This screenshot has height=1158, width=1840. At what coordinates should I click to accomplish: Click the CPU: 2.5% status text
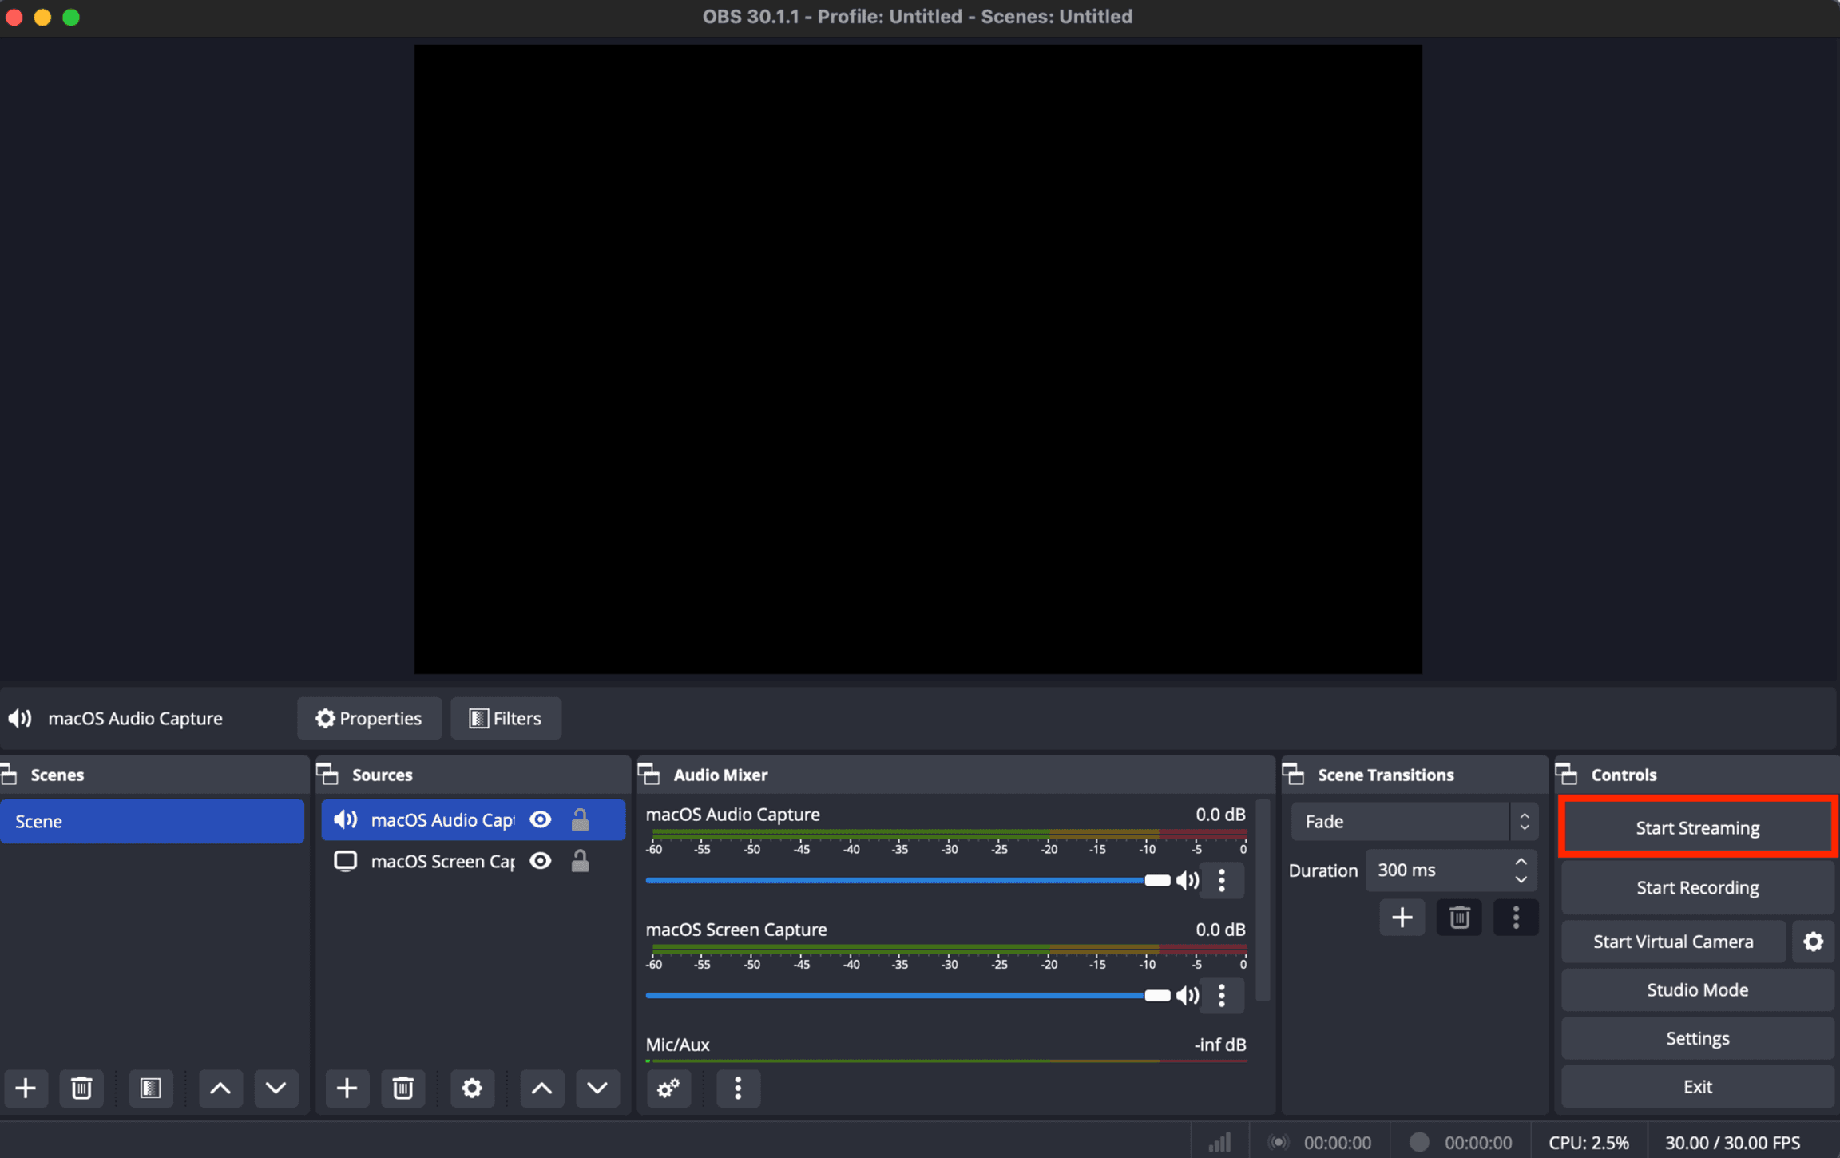pyautogui.click(x=1588, y=1142)
